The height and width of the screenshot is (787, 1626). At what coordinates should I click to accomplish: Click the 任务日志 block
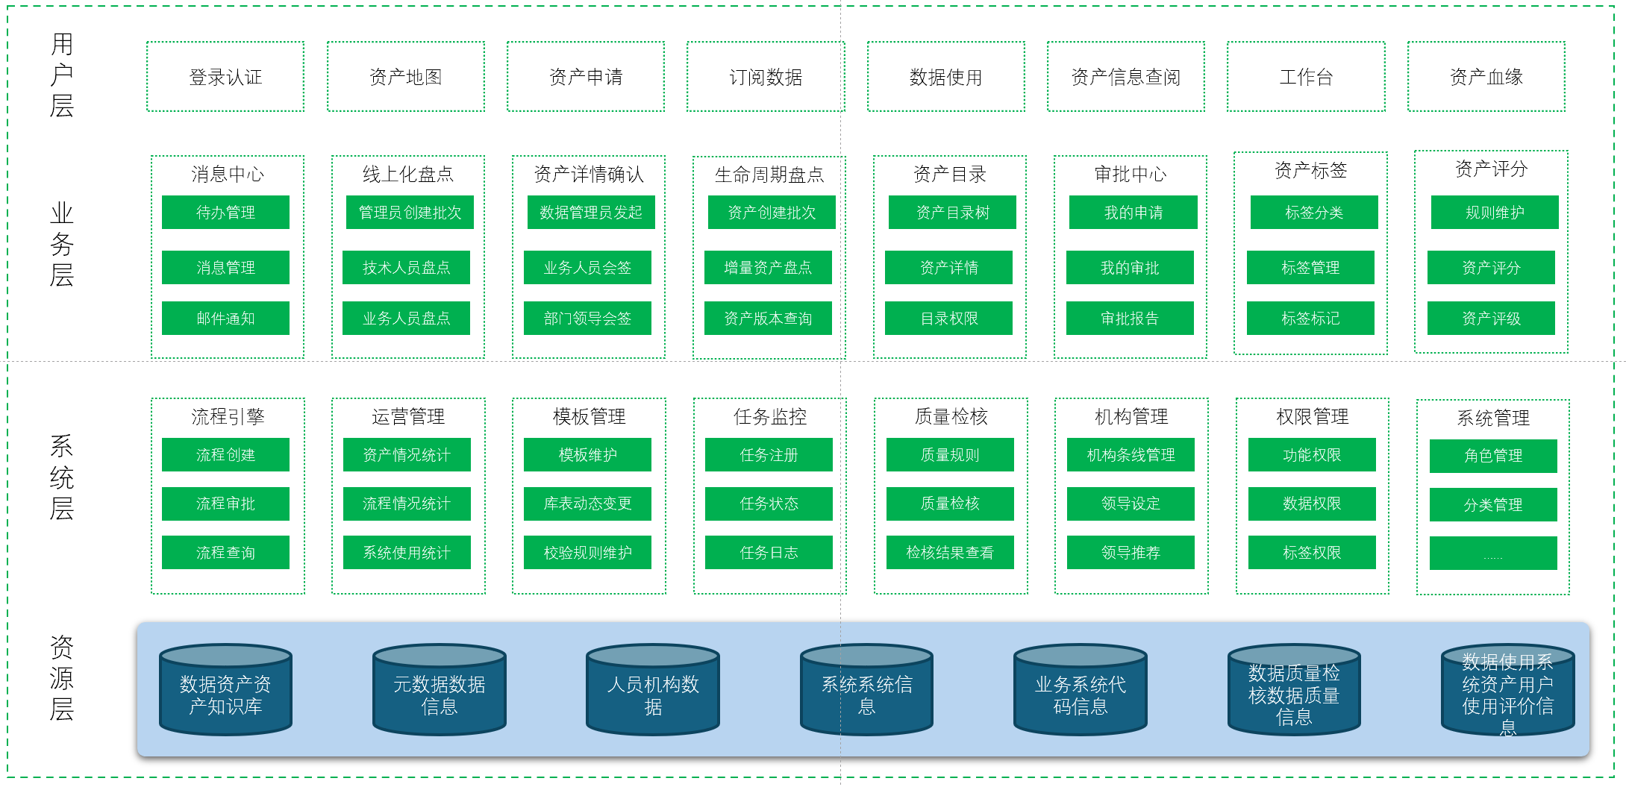tap(769, 553)
